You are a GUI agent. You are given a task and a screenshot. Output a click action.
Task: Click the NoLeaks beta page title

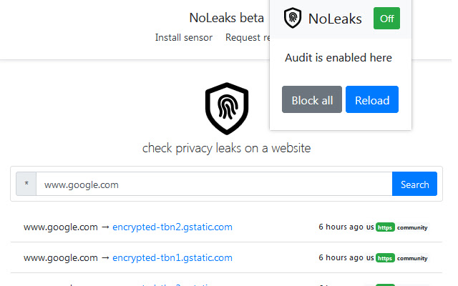point(226,18)
